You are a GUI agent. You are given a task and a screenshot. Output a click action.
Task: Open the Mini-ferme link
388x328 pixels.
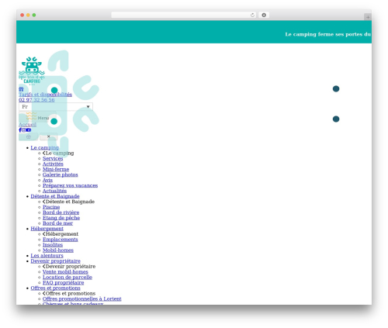(x=56, y=169)
